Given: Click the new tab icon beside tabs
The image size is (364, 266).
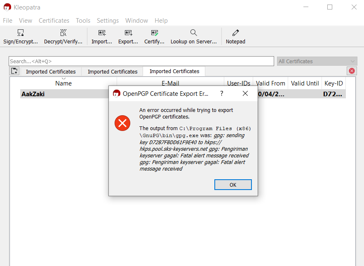Looking at the screenshot, I should [14, 71].
